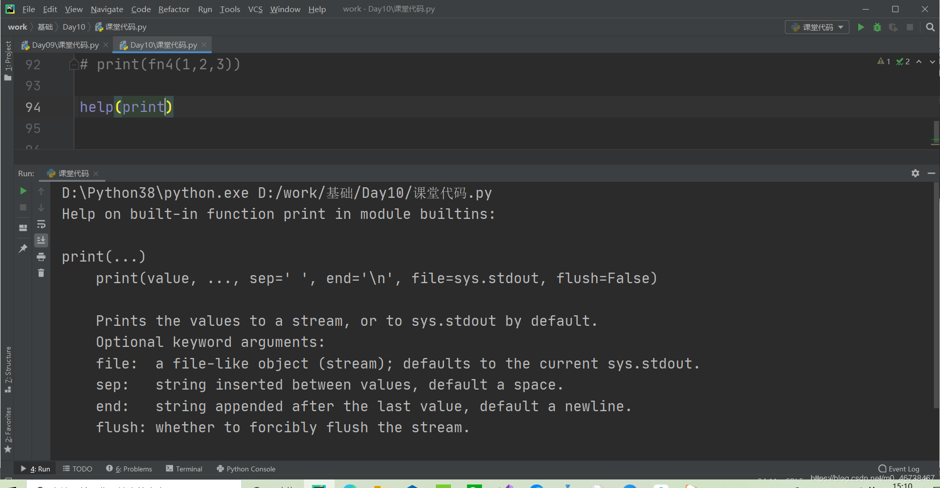940x488 pixels.
Task: Restore layout icon in Run panel
Action: [23, 227]
